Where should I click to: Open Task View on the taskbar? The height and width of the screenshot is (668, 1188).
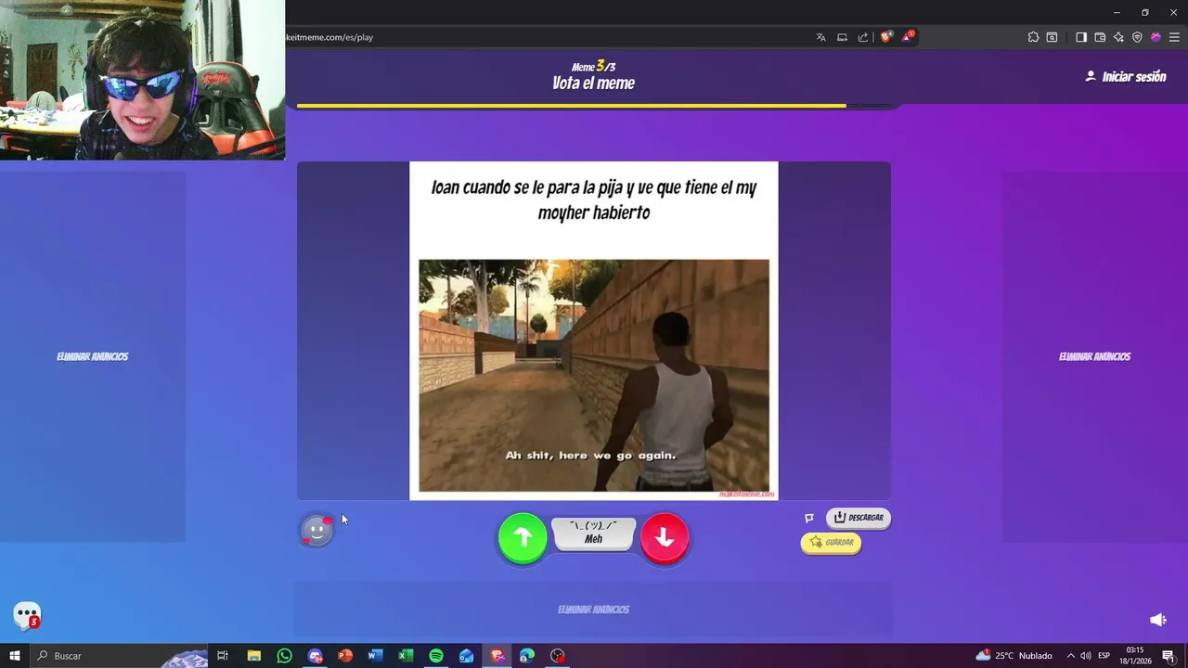coord(223,656)
